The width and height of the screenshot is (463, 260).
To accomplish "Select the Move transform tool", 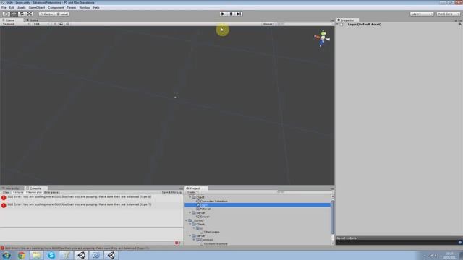I will click(14, 14).
